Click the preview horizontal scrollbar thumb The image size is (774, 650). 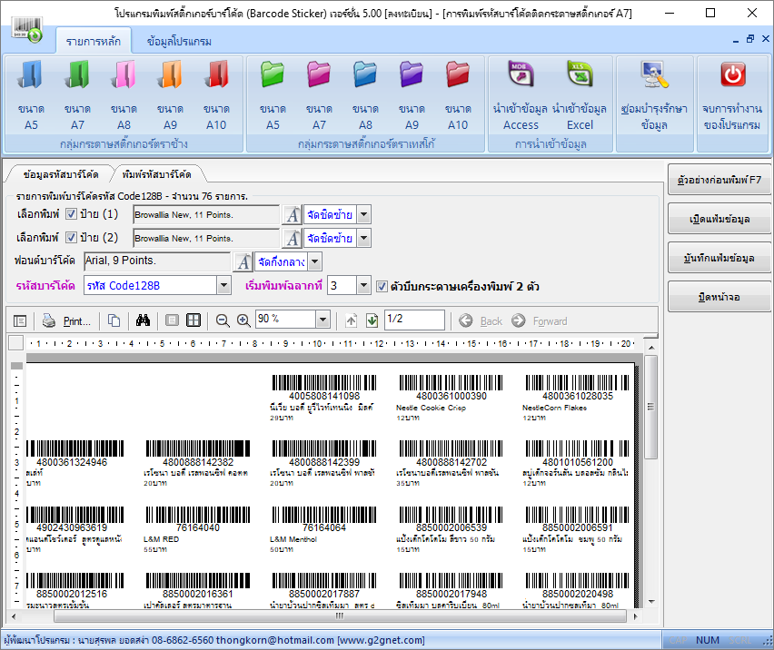pos(340,616)
